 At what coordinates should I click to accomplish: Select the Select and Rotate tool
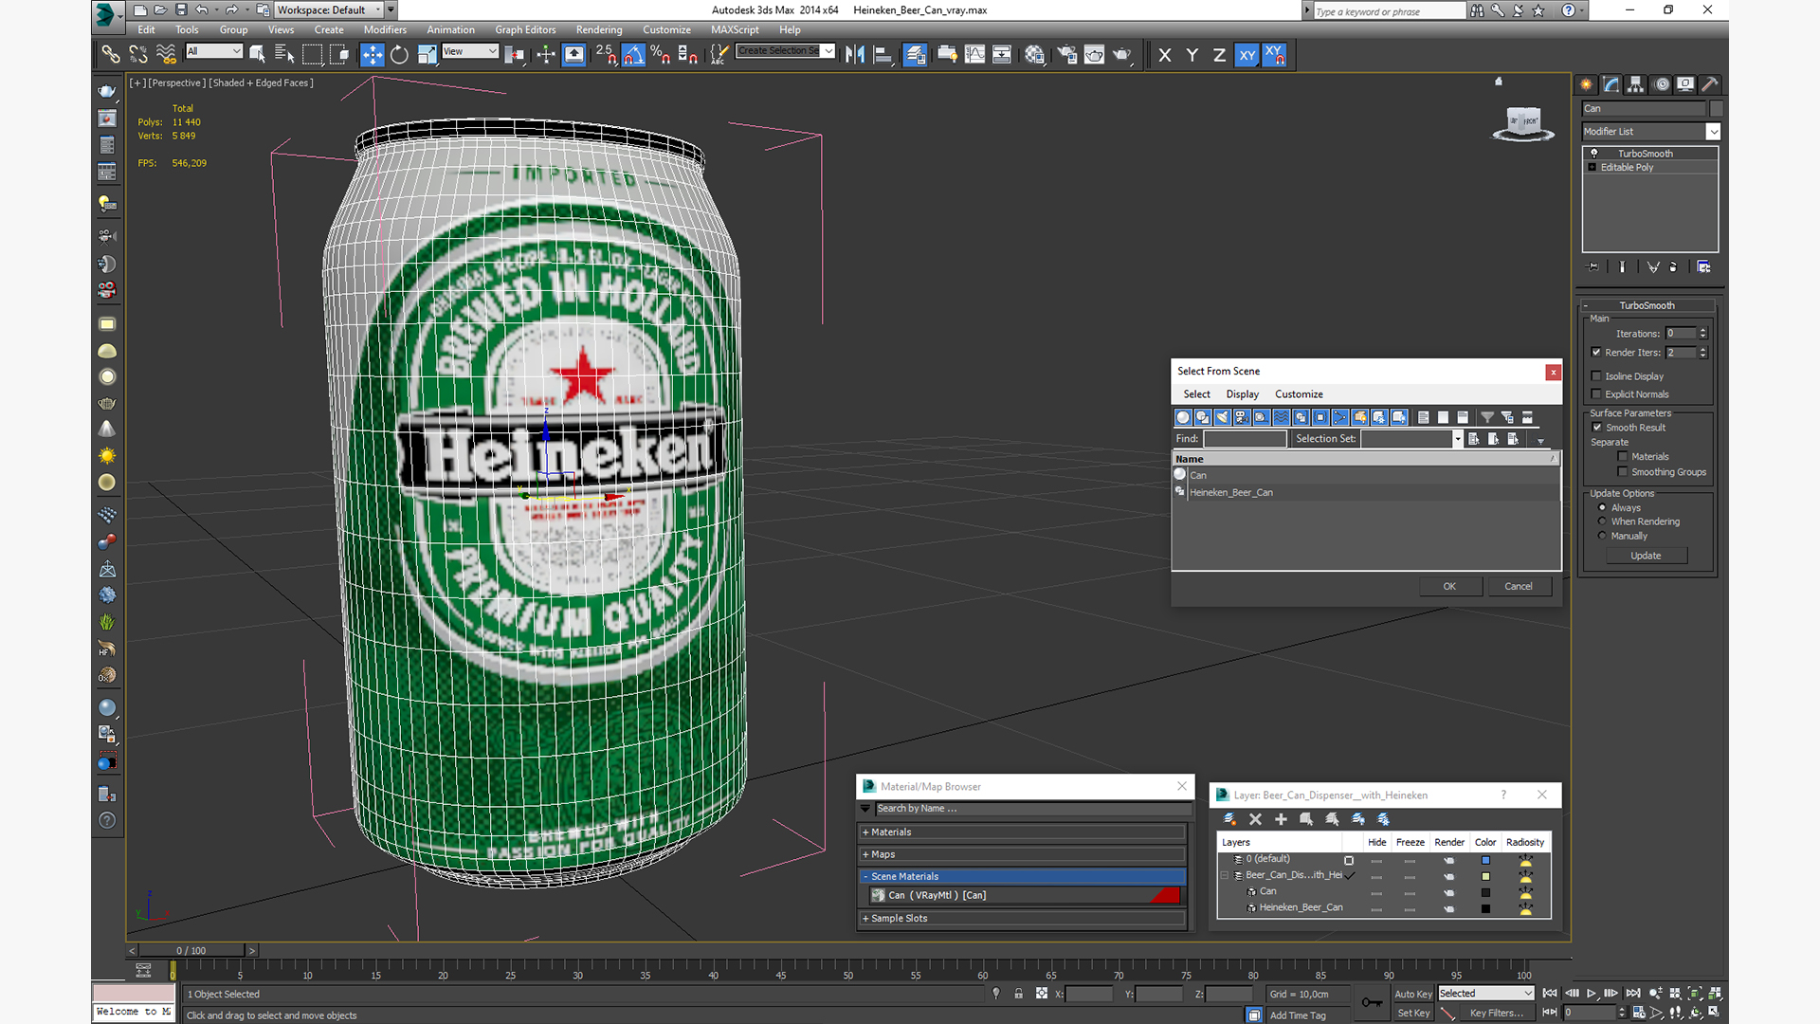tap(399, 55)
